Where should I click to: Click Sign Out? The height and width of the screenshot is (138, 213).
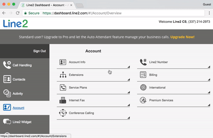click(39, 51)
